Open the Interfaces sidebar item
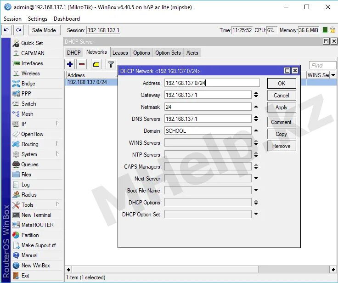 coord(32,63)
